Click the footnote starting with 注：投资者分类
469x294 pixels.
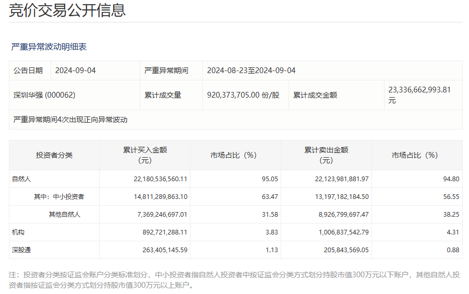(235, 280)
